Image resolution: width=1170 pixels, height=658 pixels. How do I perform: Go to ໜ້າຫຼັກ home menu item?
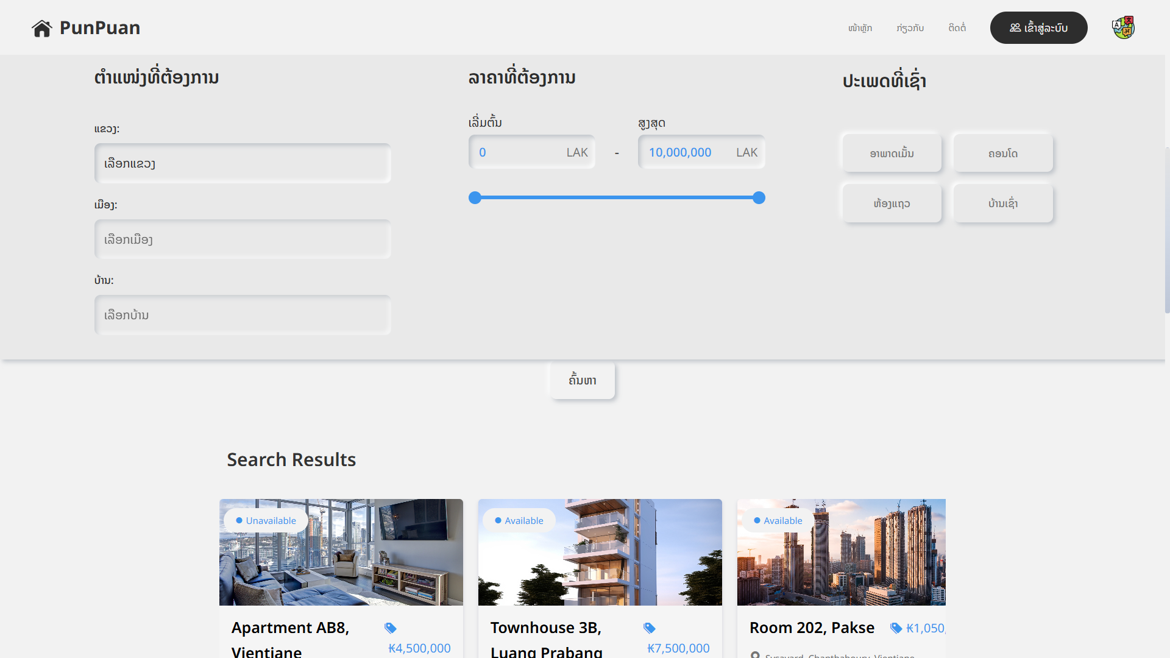point(860,28)
